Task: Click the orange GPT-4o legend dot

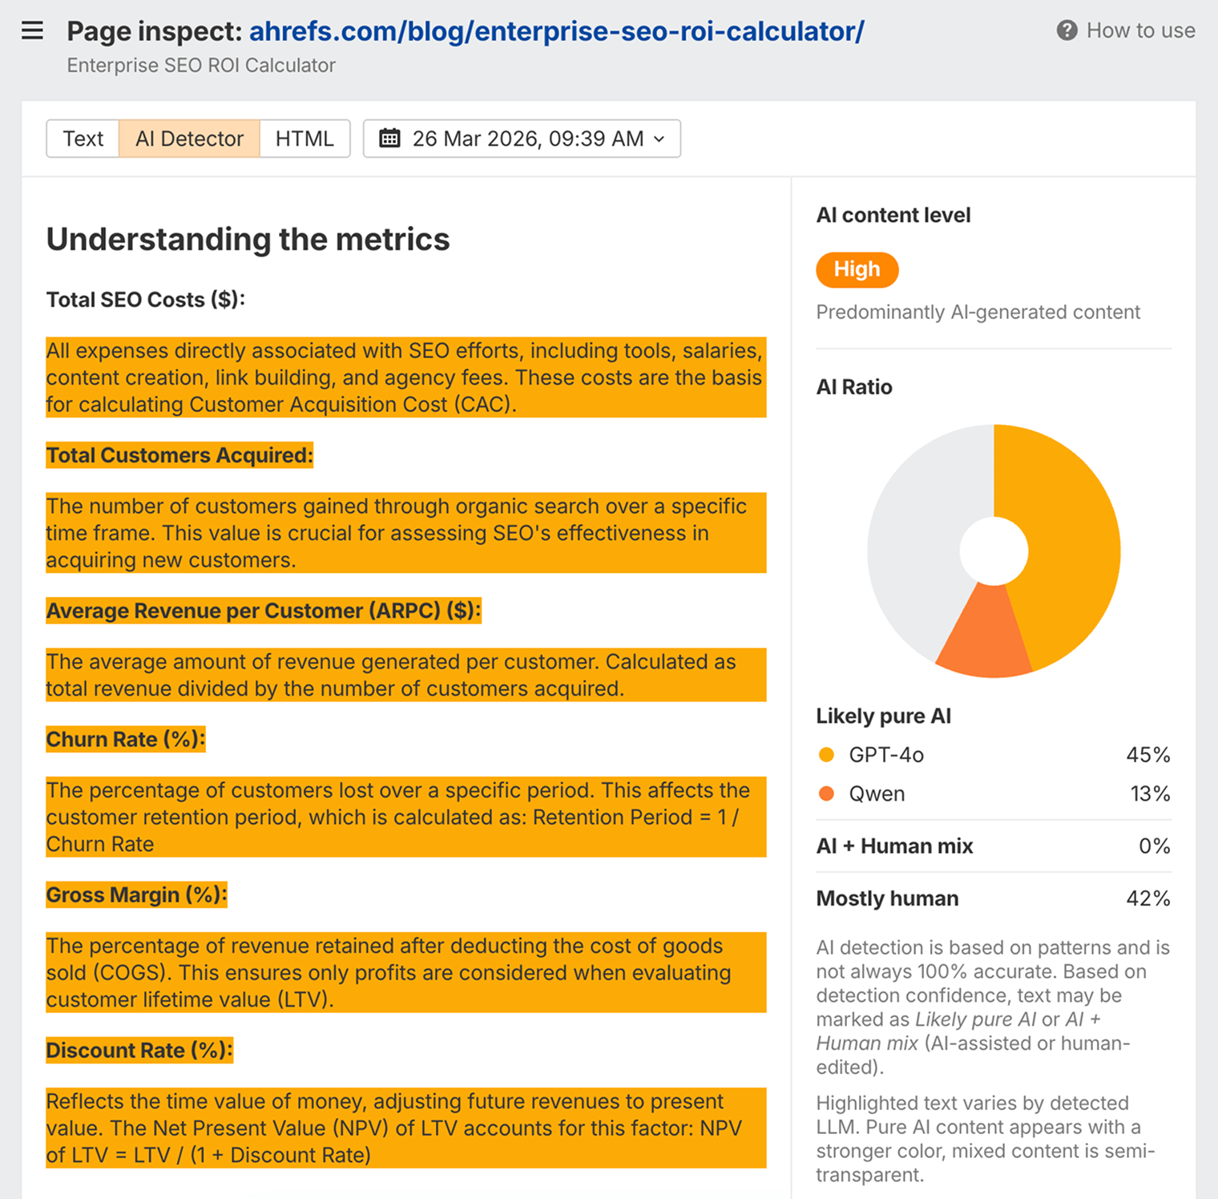Action: pyautogui.click(x=825, y=753)
